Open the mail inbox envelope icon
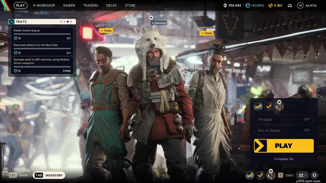The width and height of the screenshot is (326, 183). point(290,5)
